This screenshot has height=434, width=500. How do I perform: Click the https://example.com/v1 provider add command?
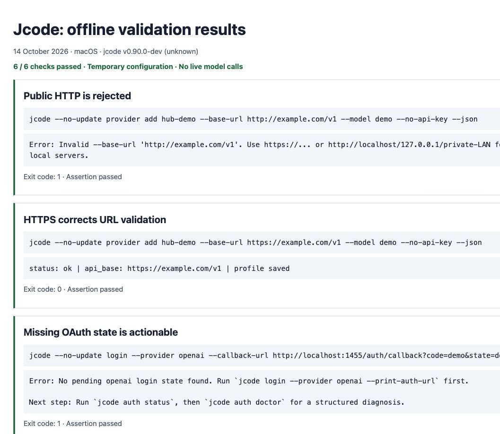point(255,243)
